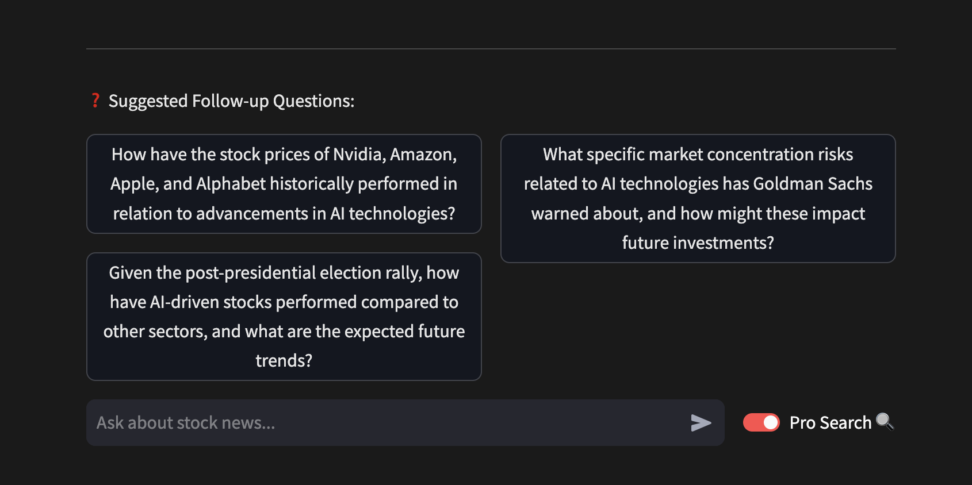Click the horizontal divider line above suggestions
This screenshot has width=972, height=485.
(x=491, y=49)
